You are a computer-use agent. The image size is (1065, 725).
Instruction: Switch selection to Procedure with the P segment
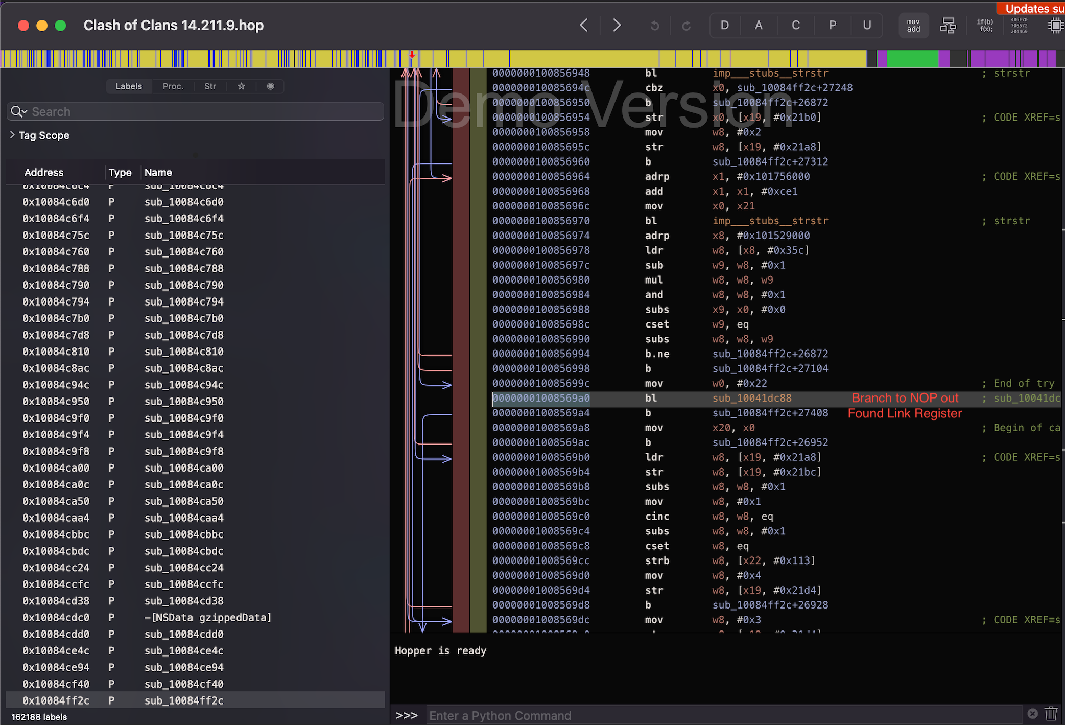pyautogui.click(x=832, y=25)
